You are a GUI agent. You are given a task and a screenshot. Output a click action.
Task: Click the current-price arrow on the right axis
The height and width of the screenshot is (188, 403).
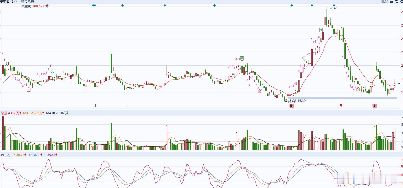[x=399, y=83]
